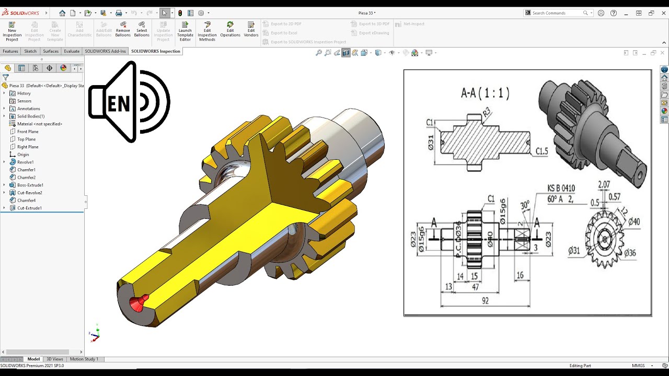Expand the SOLIDWORKS menu arrow
The width and height of the screenshot is (669, 376).
(x=46, y=13)
